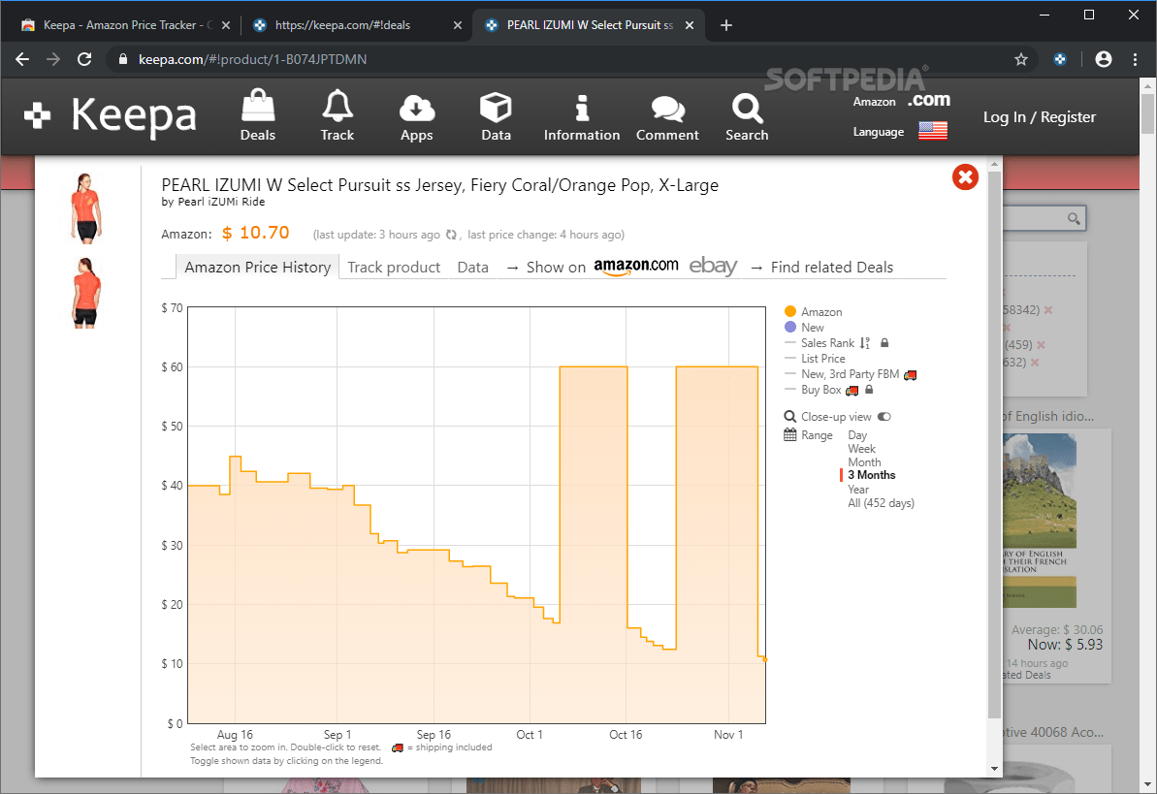Set range to Year
The image size is (1157, 794).
click(858, 490)
